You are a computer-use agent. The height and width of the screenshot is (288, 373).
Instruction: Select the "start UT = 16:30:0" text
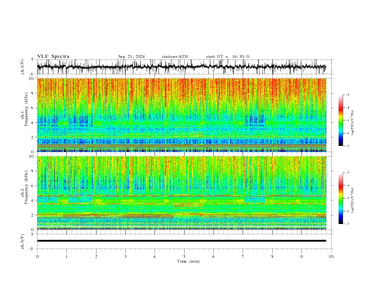227,56
